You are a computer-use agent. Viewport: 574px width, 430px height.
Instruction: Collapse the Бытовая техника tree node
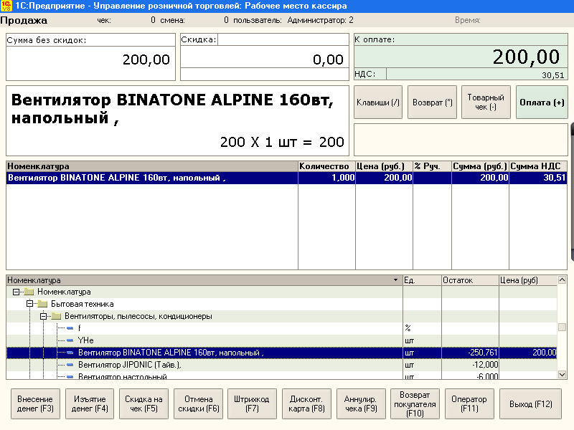29,304
